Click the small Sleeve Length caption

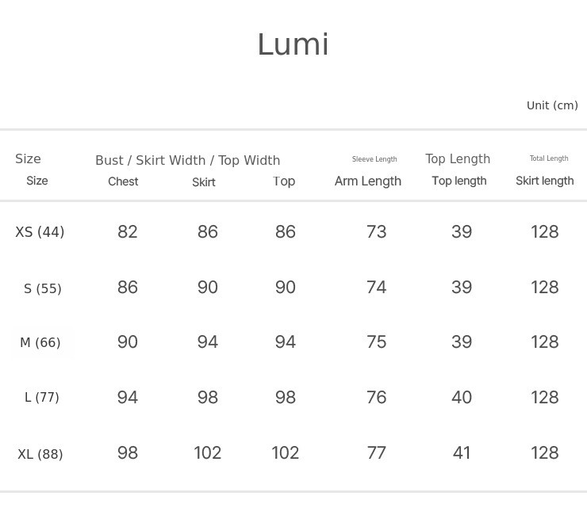tap(374, 159)
